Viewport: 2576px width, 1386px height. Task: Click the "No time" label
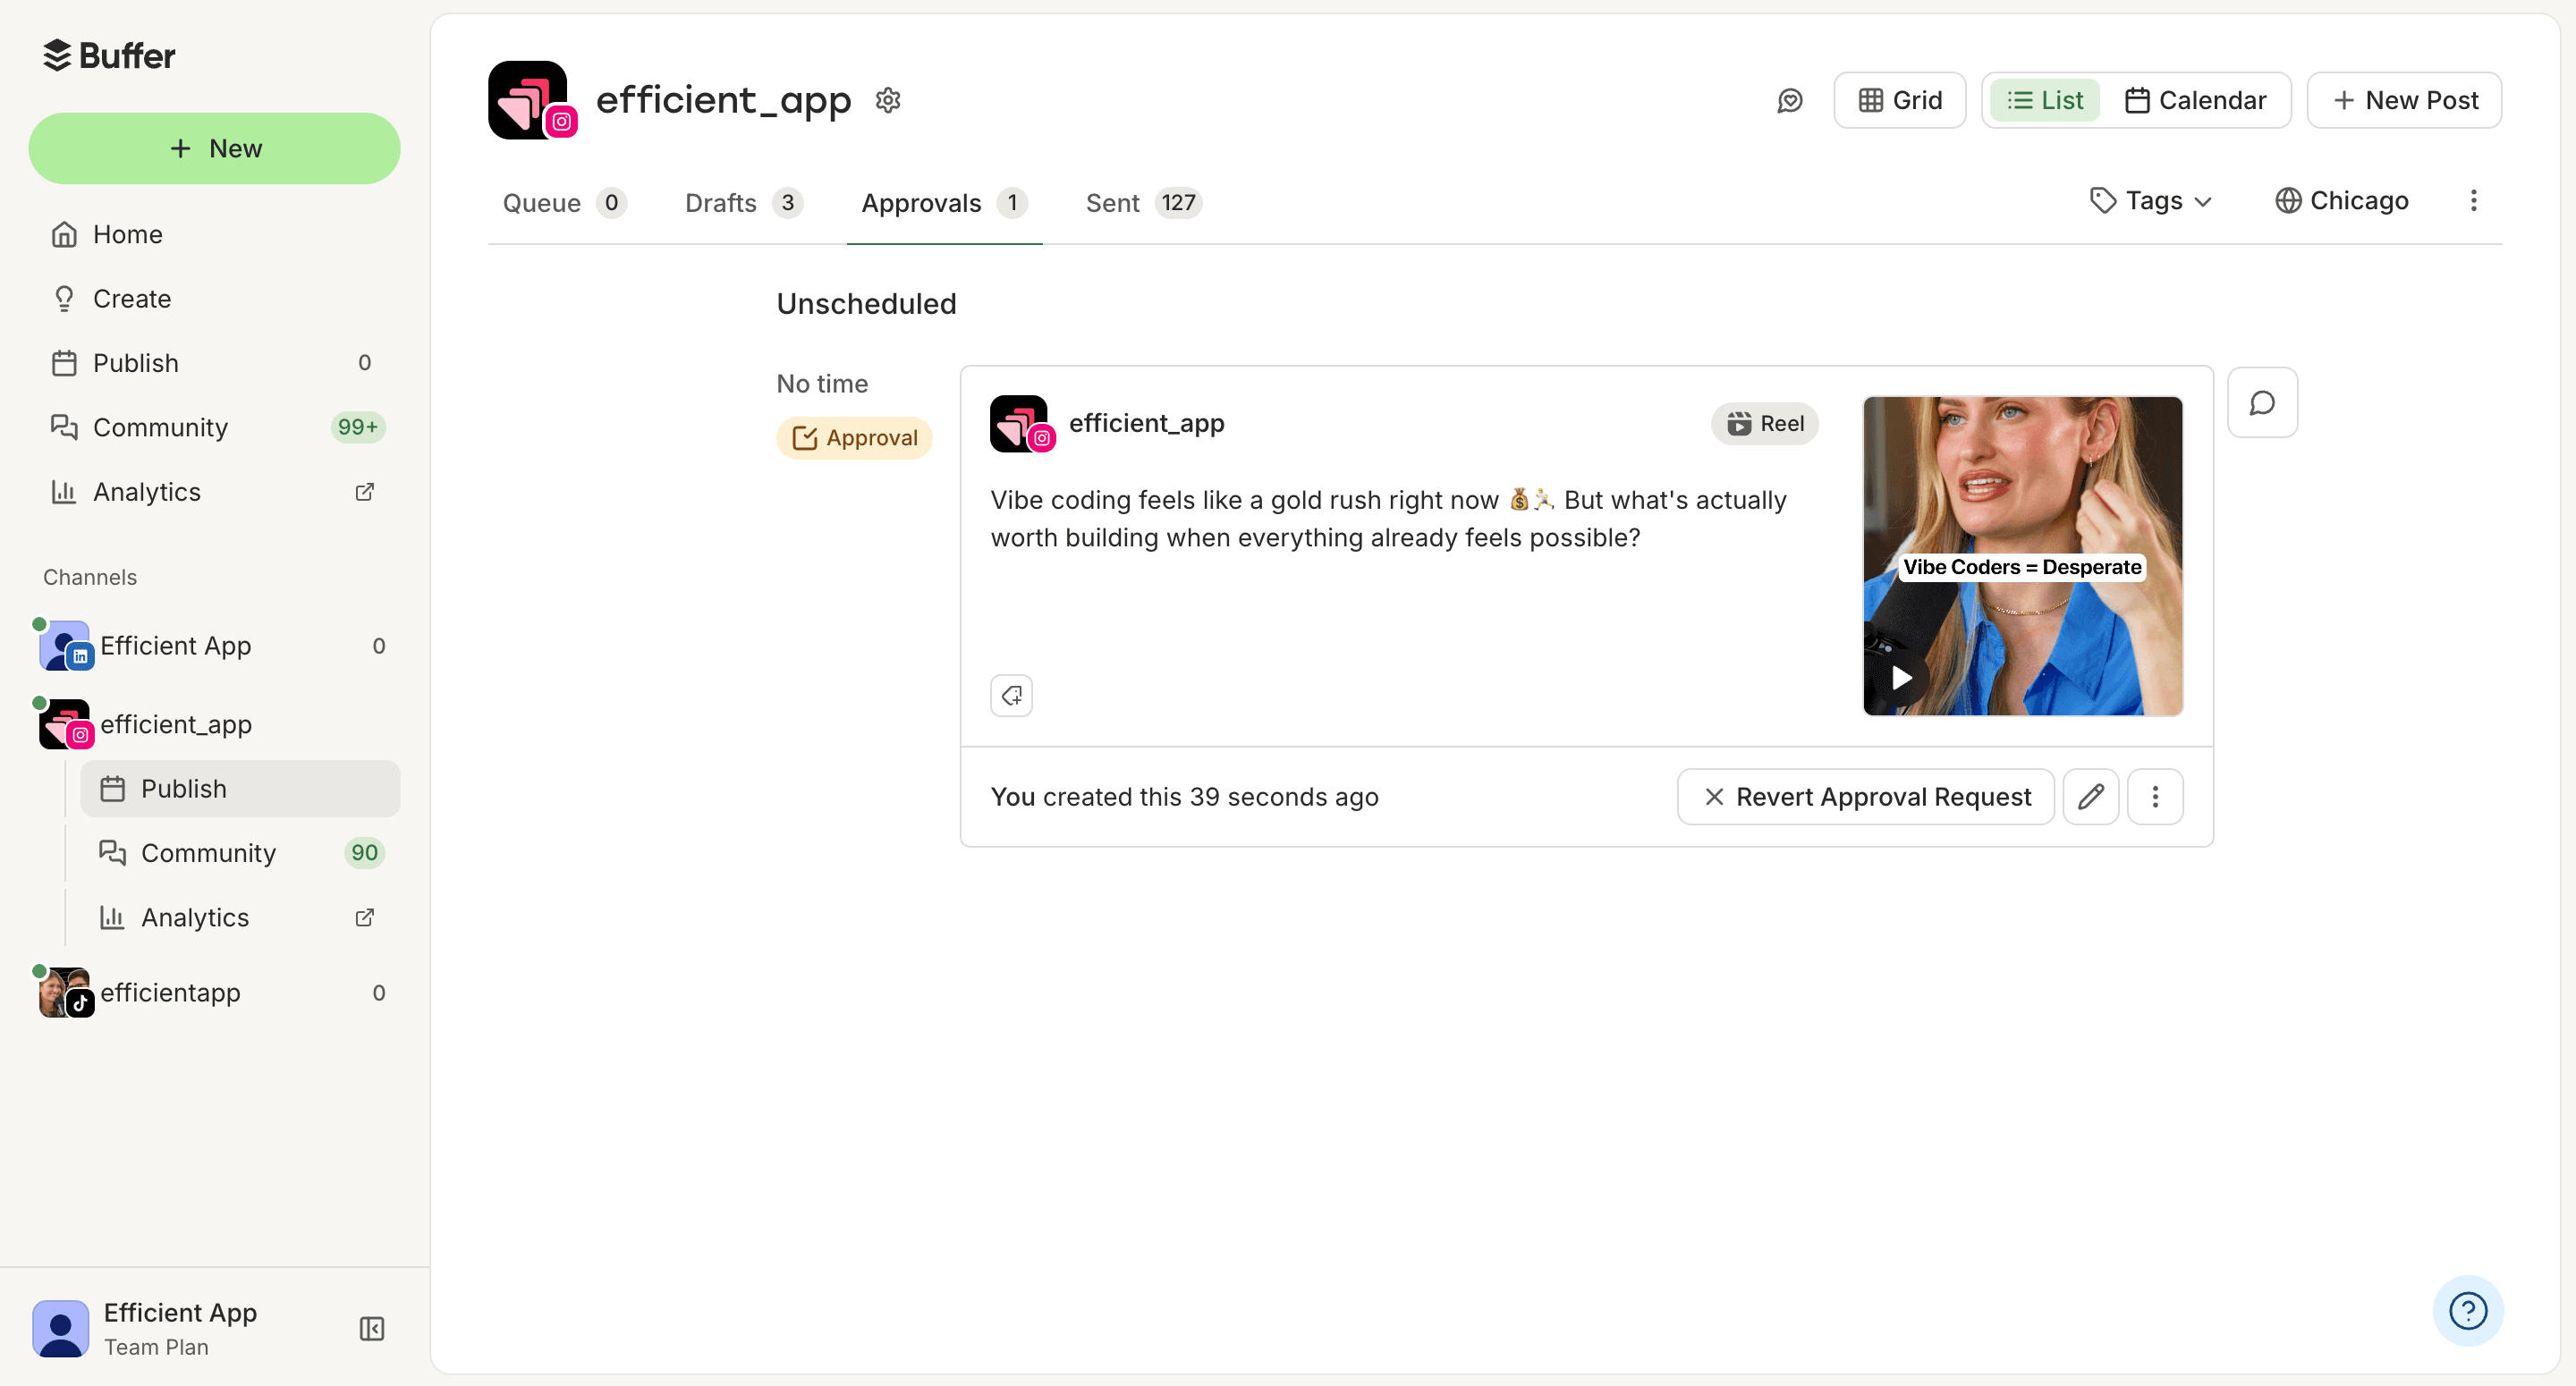[x=822, y=384]
